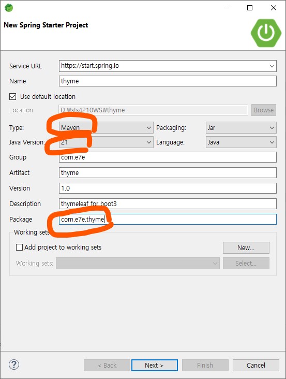286x379 pixels.
Task: Click the Browse location button
Action: point(264,110)
